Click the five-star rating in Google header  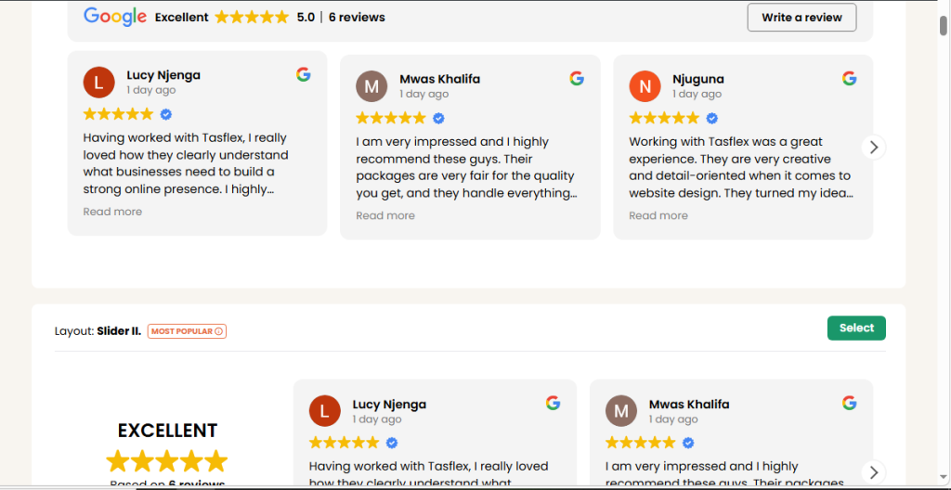pos(252,17)
